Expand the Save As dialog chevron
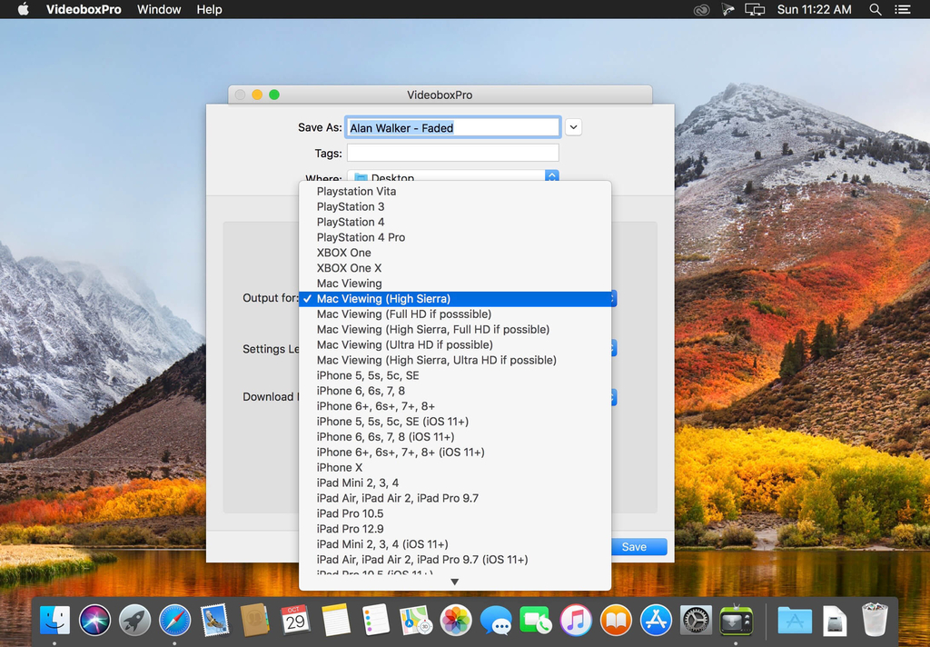Image resolution: width=930 pixels, height=647 pixels. pos(573,127)
